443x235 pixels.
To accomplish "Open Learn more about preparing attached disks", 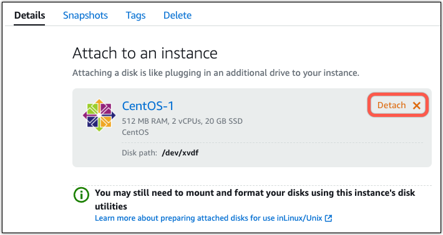I will click(x=213, y=218).
